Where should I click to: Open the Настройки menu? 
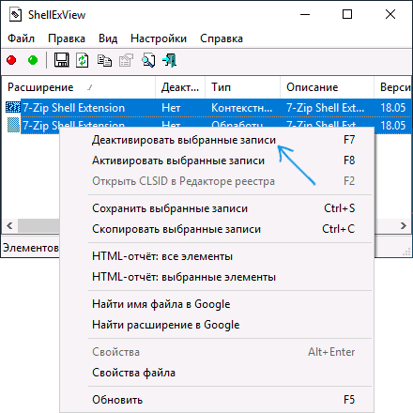pos(159,38)
